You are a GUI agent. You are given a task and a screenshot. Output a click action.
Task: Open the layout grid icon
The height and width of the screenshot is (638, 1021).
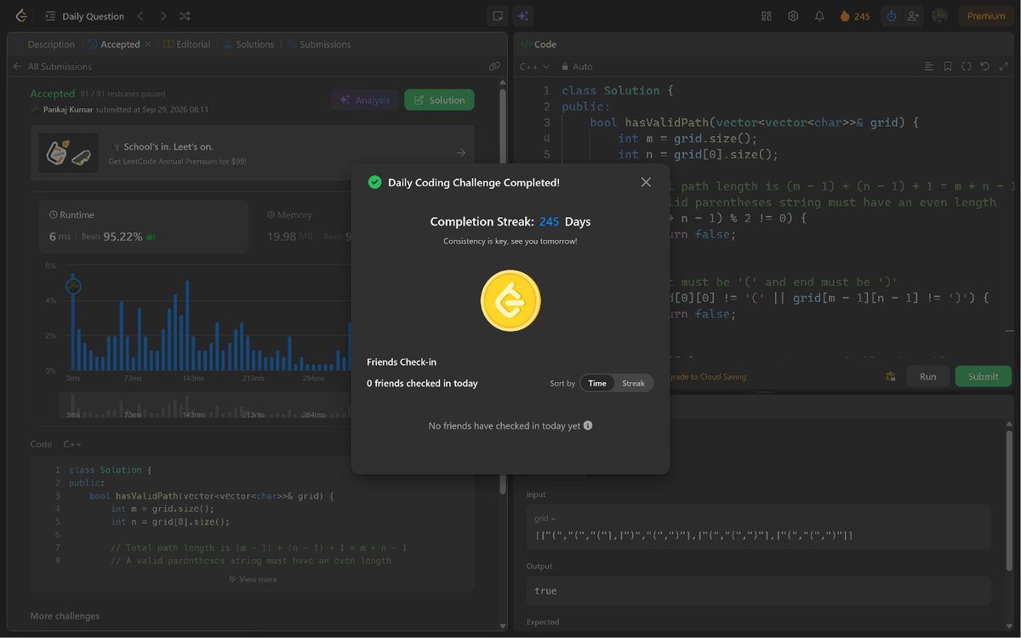pos(766,16)
